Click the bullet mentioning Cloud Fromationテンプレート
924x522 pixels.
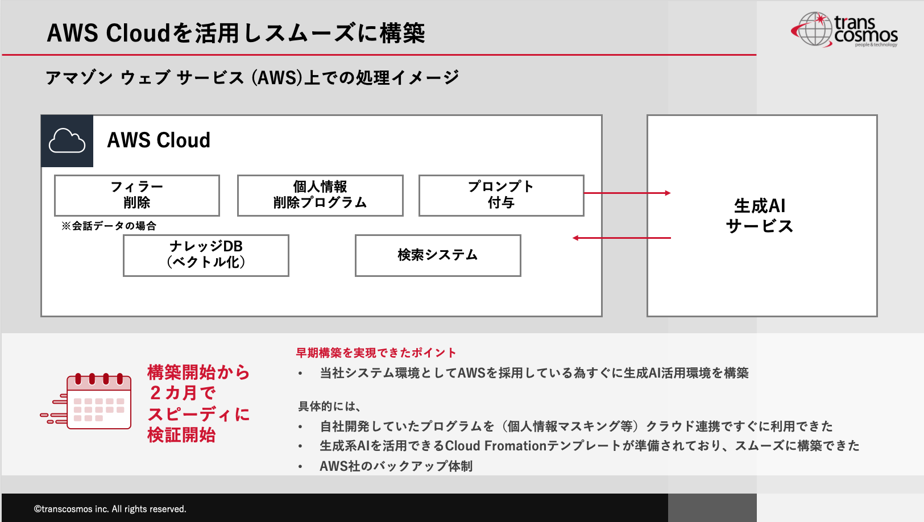pyautogui.click(x=590, y=446)
